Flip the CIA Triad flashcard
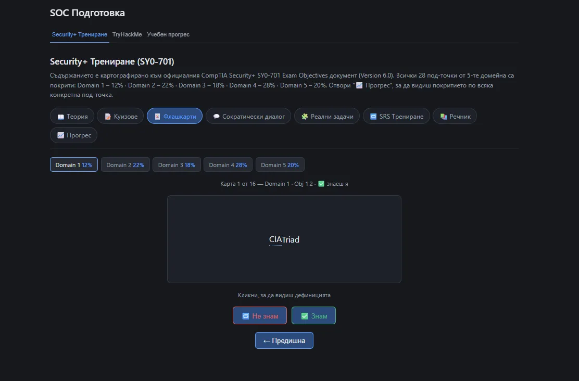Viewport: 579px width, 381px height. (x=284, y=239)
